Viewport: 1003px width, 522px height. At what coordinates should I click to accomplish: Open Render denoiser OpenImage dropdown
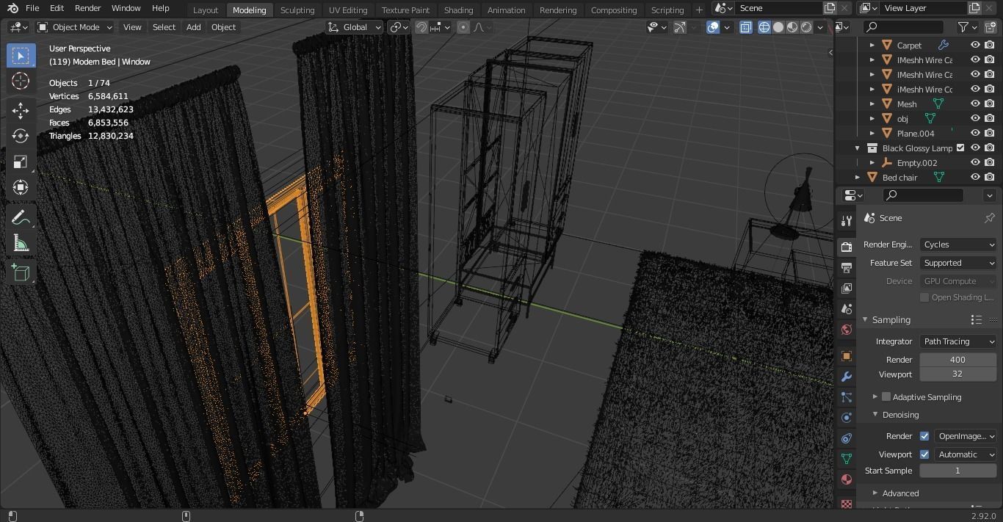[966, 436]
